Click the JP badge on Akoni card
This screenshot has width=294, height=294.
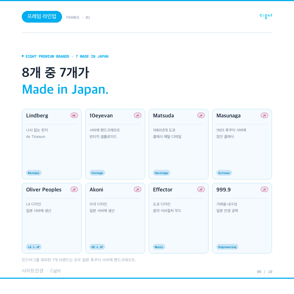[x=137, y=189]
